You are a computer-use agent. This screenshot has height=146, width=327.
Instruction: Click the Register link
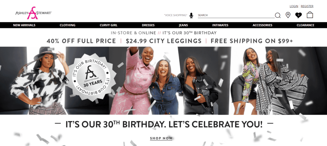tap(307, 6)
